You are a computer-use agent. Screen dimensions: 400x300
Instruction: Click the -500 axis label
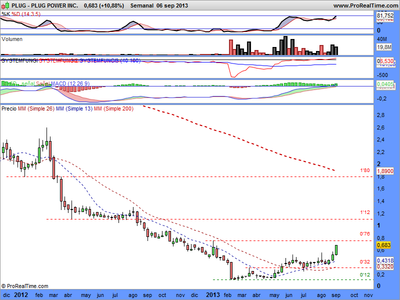click(x=382, y=75)
